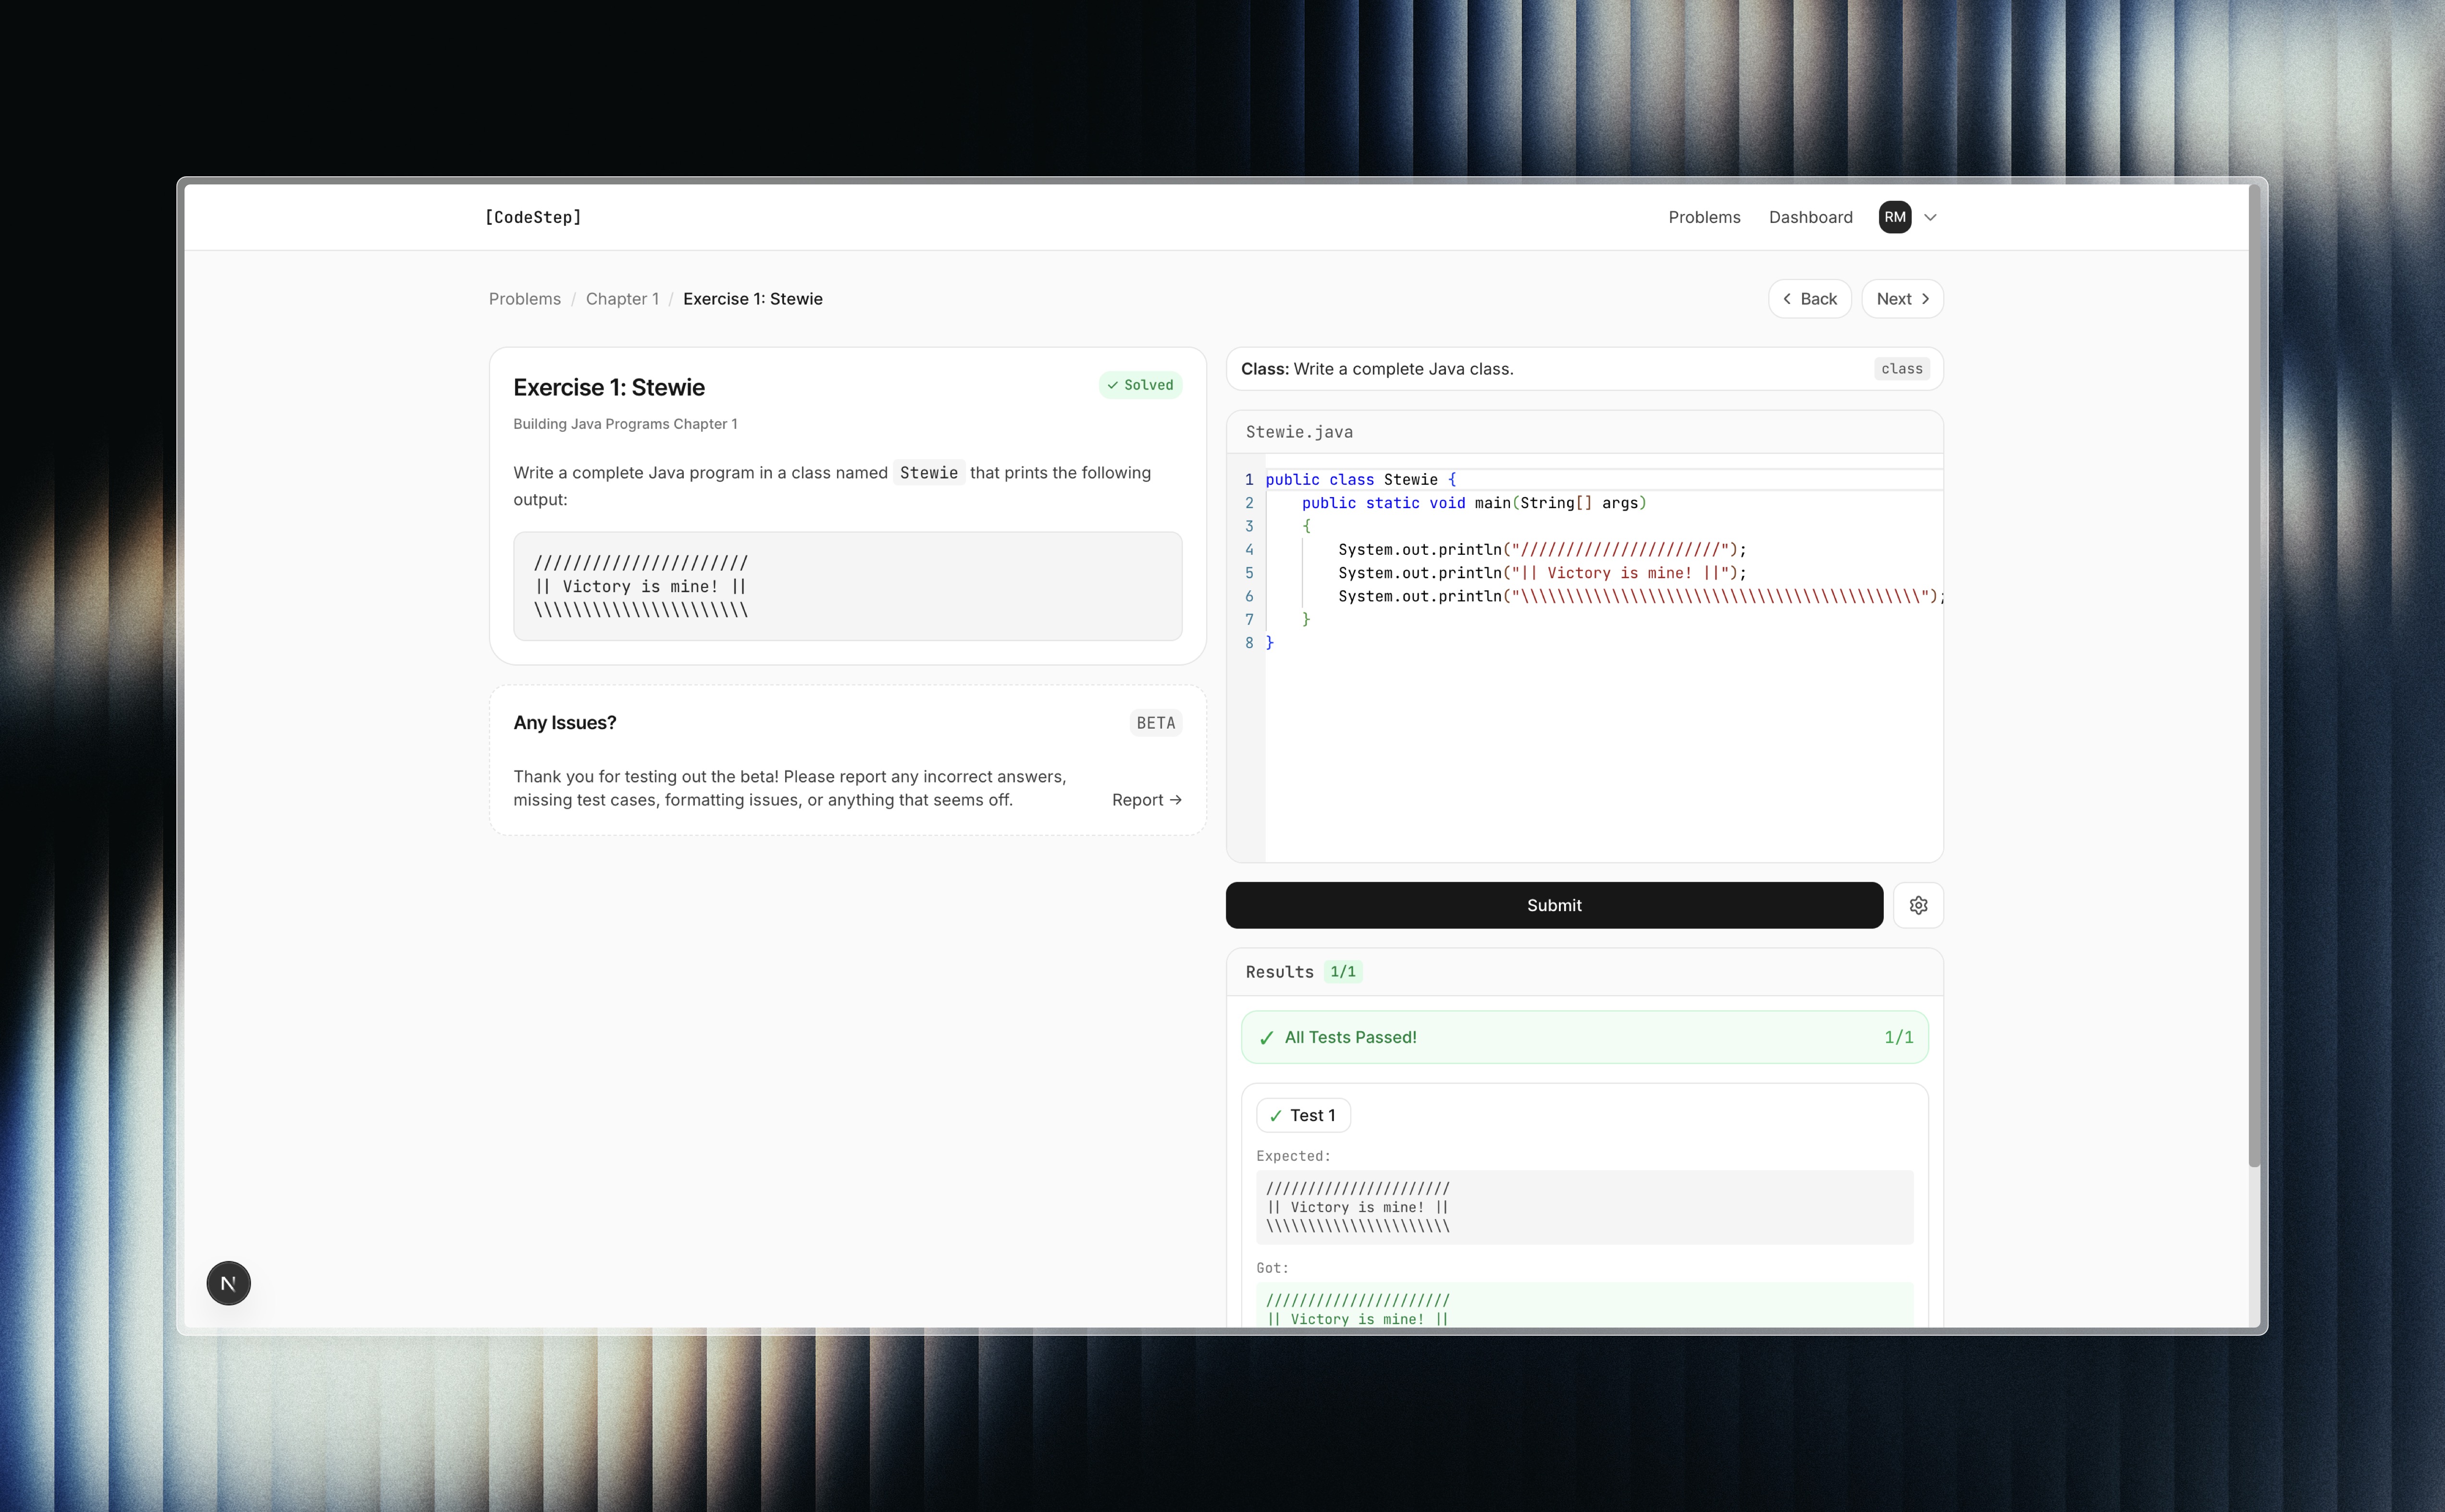Screen dimensions: 2445x1512
Task: Select the Stewie.java file tab
Action: [x=1298, y=432]
